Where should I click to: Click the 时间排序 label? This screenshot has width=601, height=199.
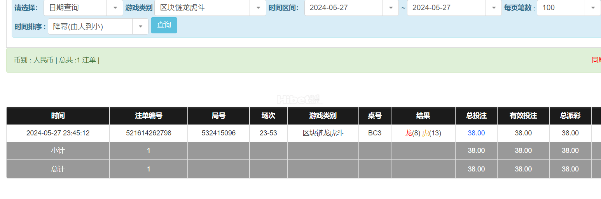(30, 27)
